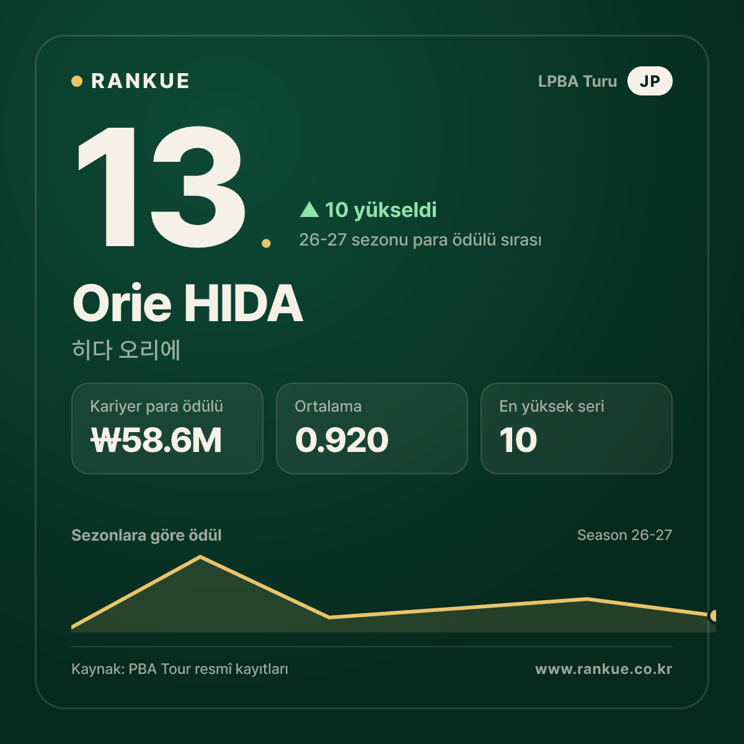Screen dimensions: 744x744
Task: Click the "10 yükseldi" text
Action: [x=381, y=210]
